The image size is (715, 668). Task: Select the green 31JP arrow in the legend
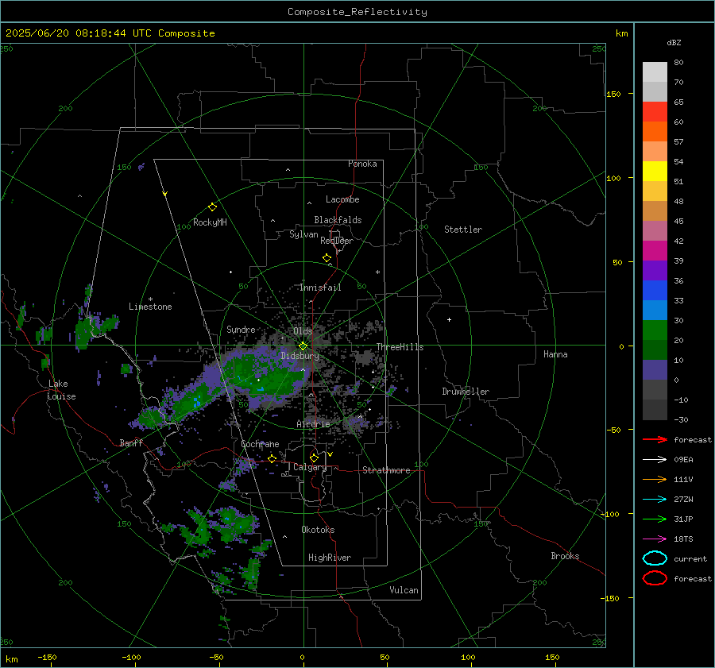[655, 519]
